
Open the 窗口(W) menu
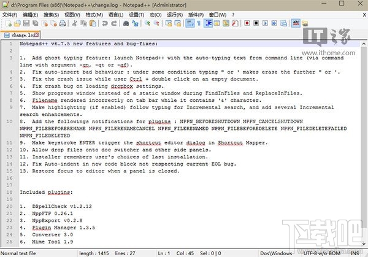tap(218, 15)
